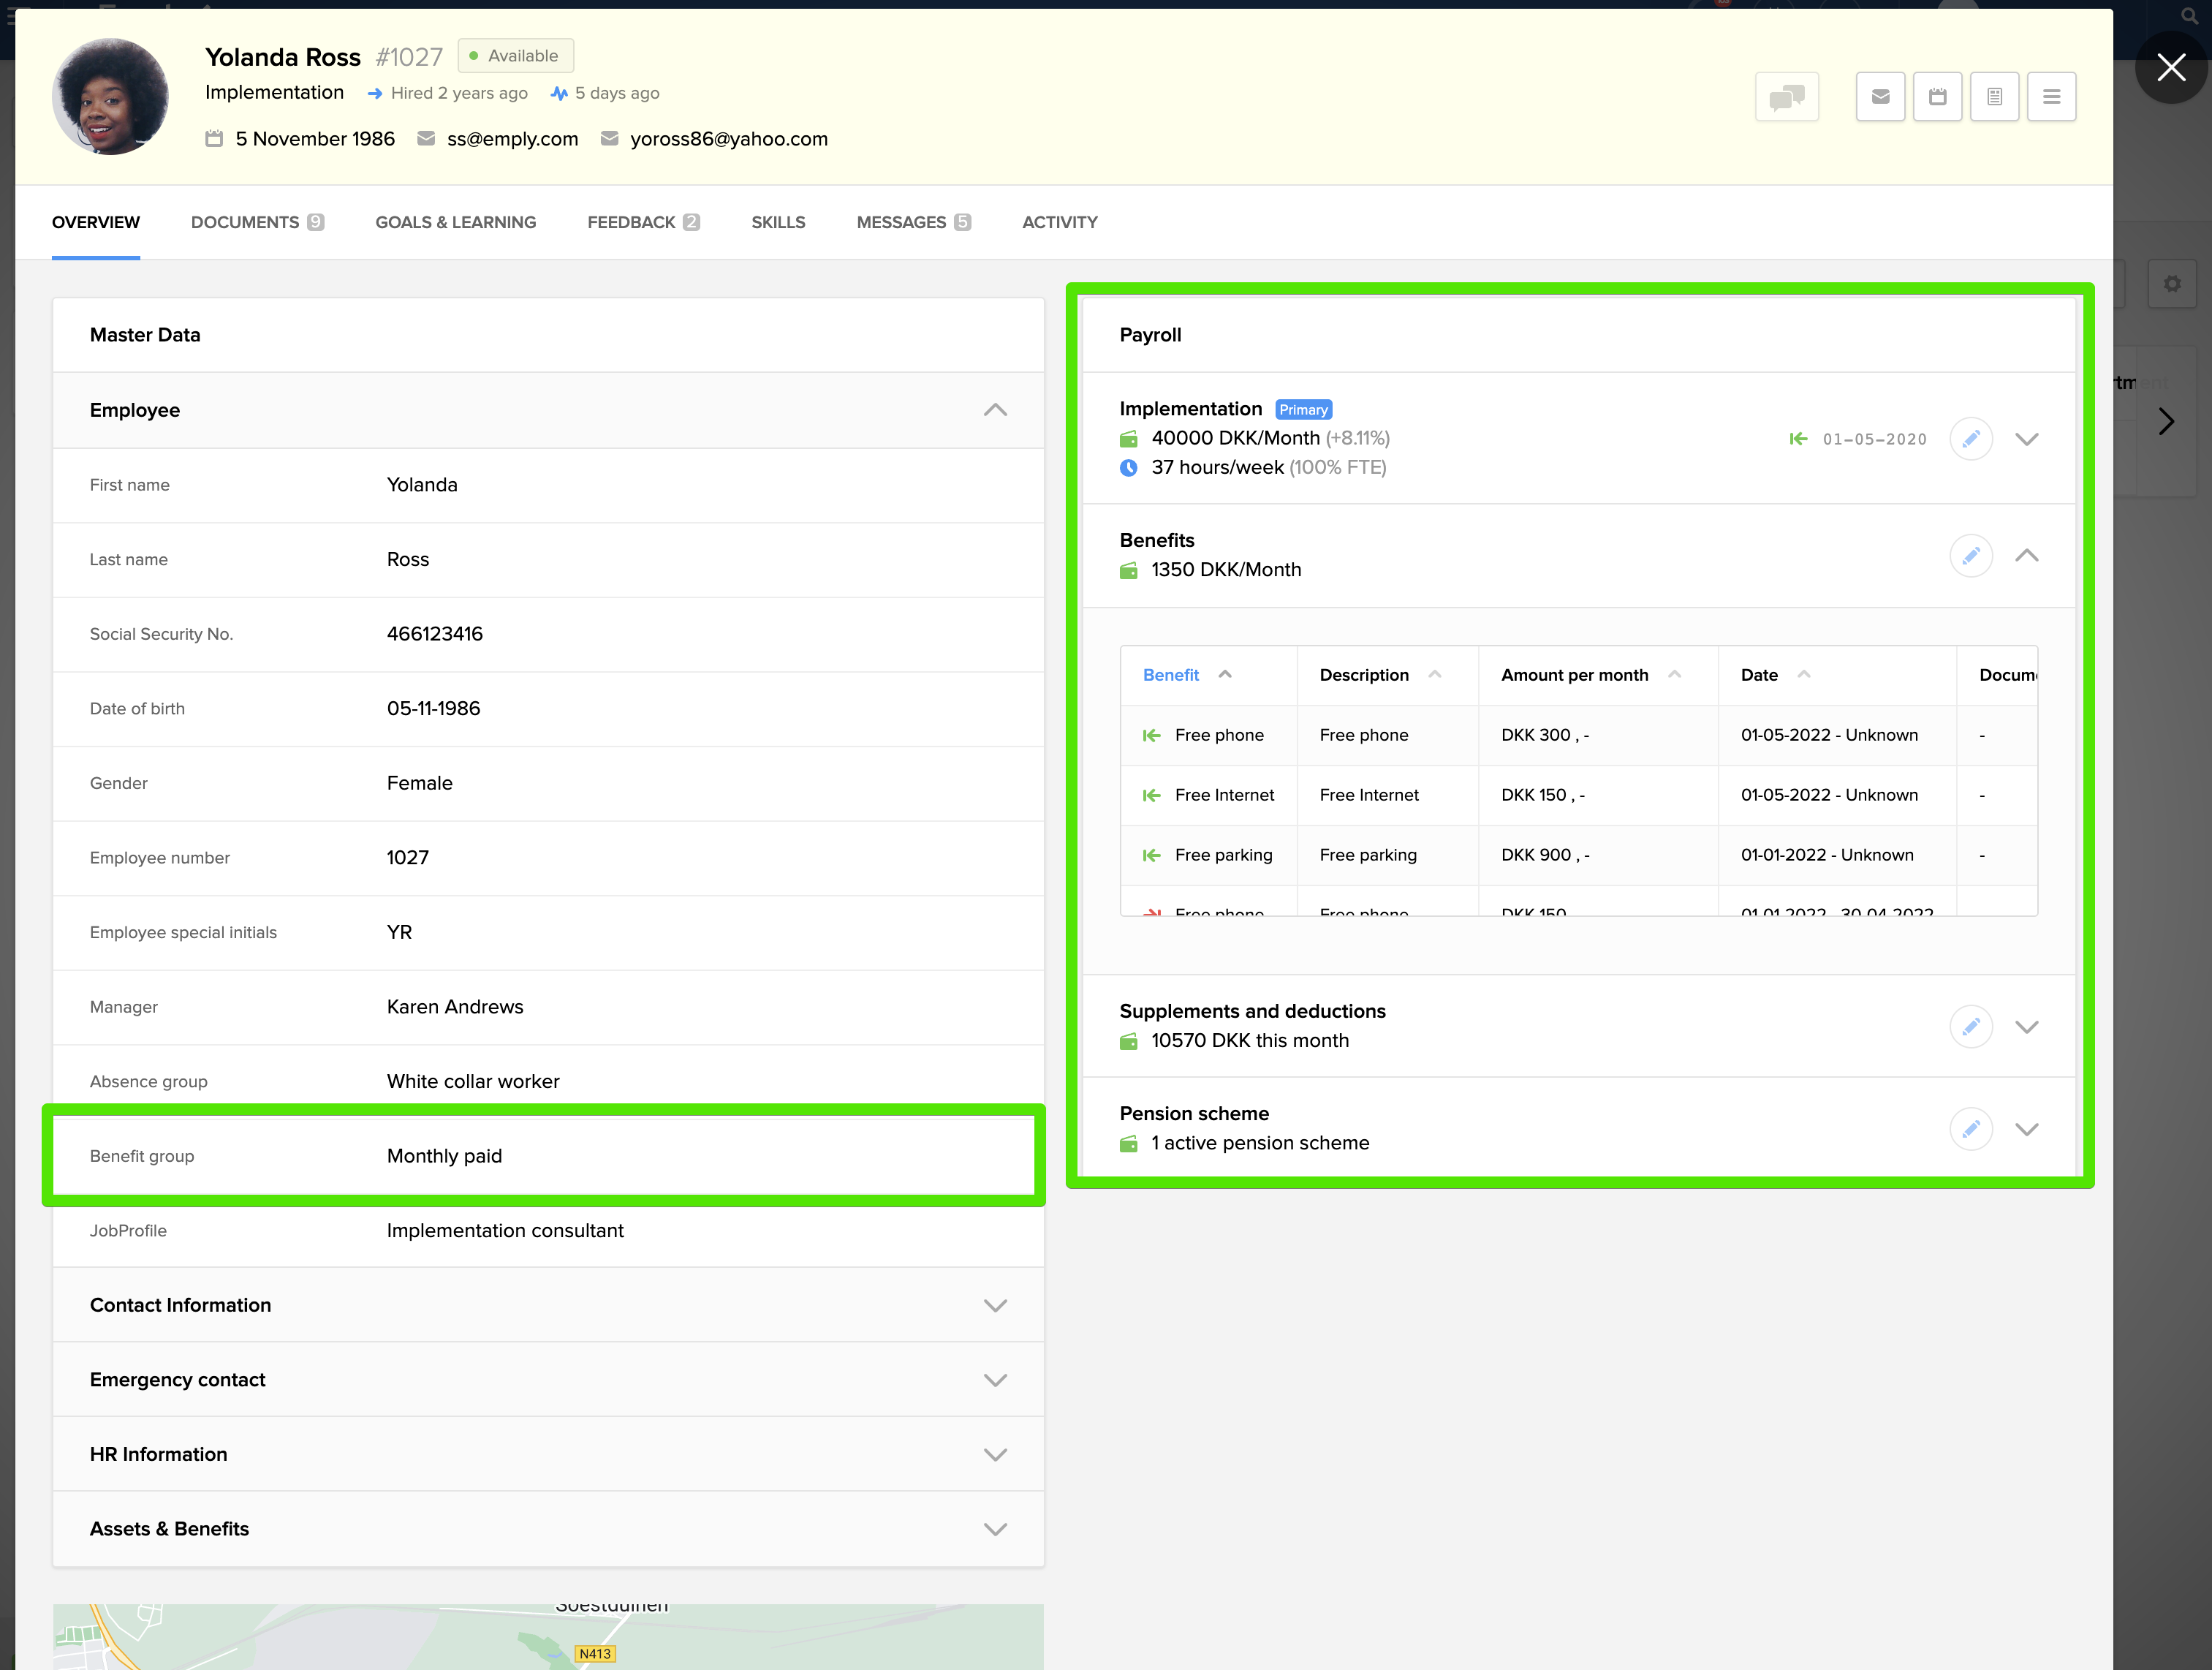The width and height of the screenshot is (2212, 1670).
Task: Click pencil icon for Pension scheme
Action: coord(1970,1129)
